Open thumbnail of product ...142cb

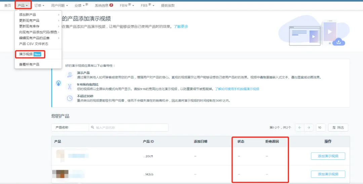[60, 174]
